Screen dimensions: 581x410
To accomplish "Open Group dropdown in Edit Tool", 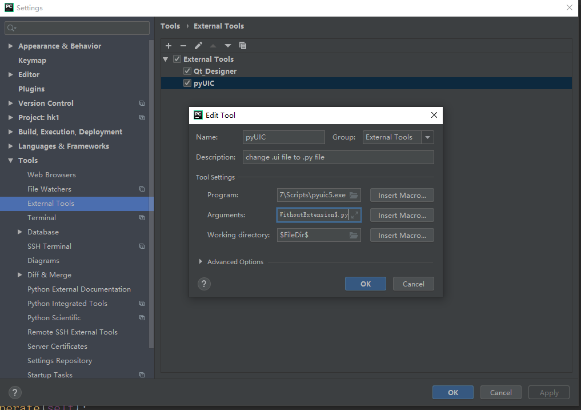I will point(427,137).
